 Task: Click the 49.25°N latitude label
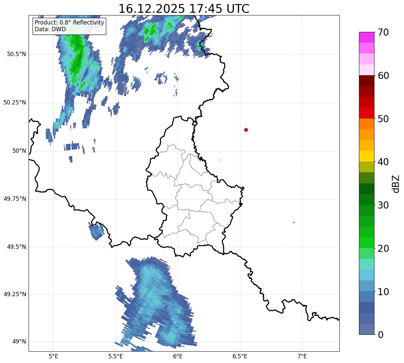point(15,294)
